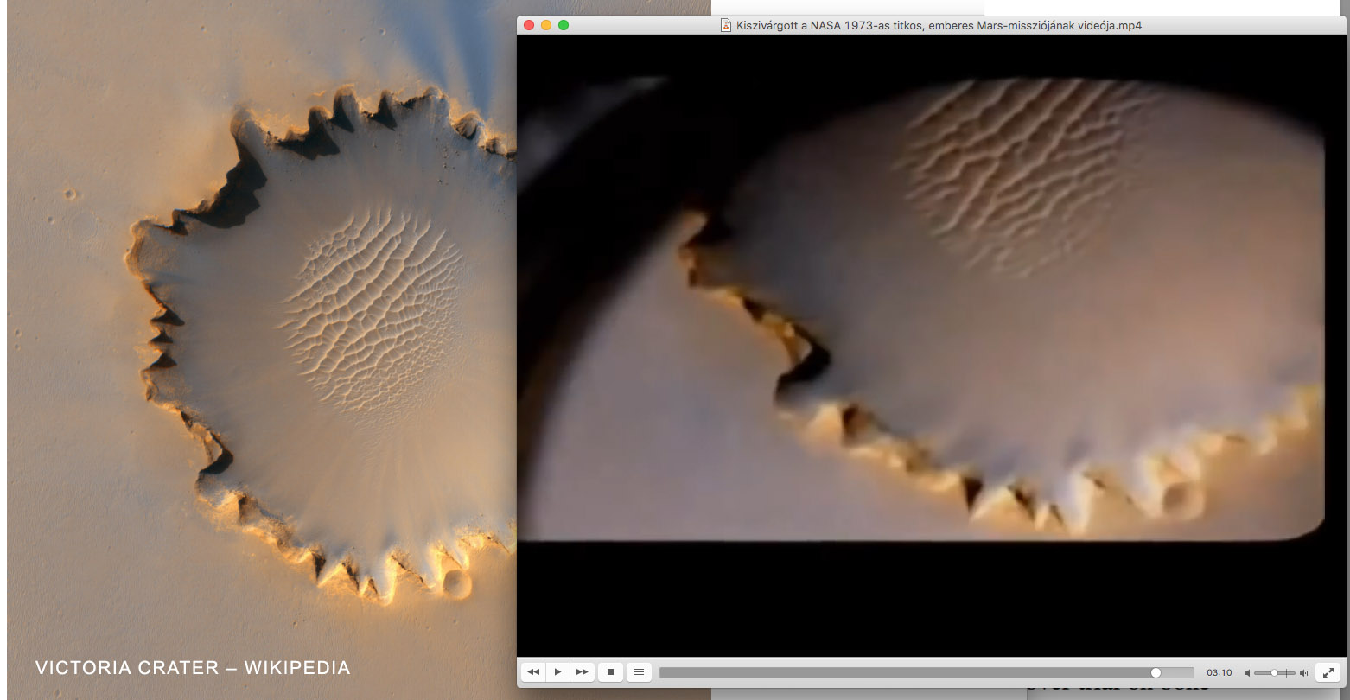
Task: Click the 03:10 elapsed time display
Action: coord(1219,672)
